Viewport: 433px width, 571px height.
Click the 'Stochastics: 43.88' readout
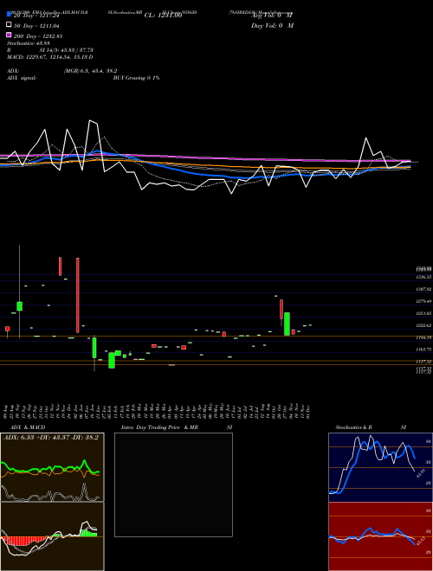coord(29,43)
